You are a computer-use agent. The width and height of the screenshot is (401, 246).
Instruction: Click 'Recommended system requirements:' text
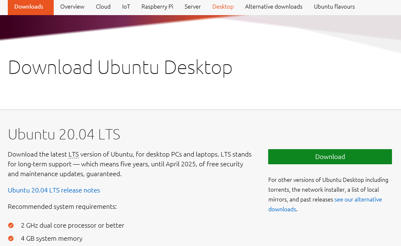coord(62,206)
